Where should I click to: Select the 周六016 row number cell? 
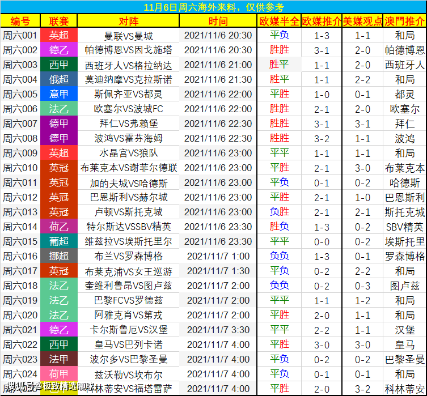pos(20,256)
